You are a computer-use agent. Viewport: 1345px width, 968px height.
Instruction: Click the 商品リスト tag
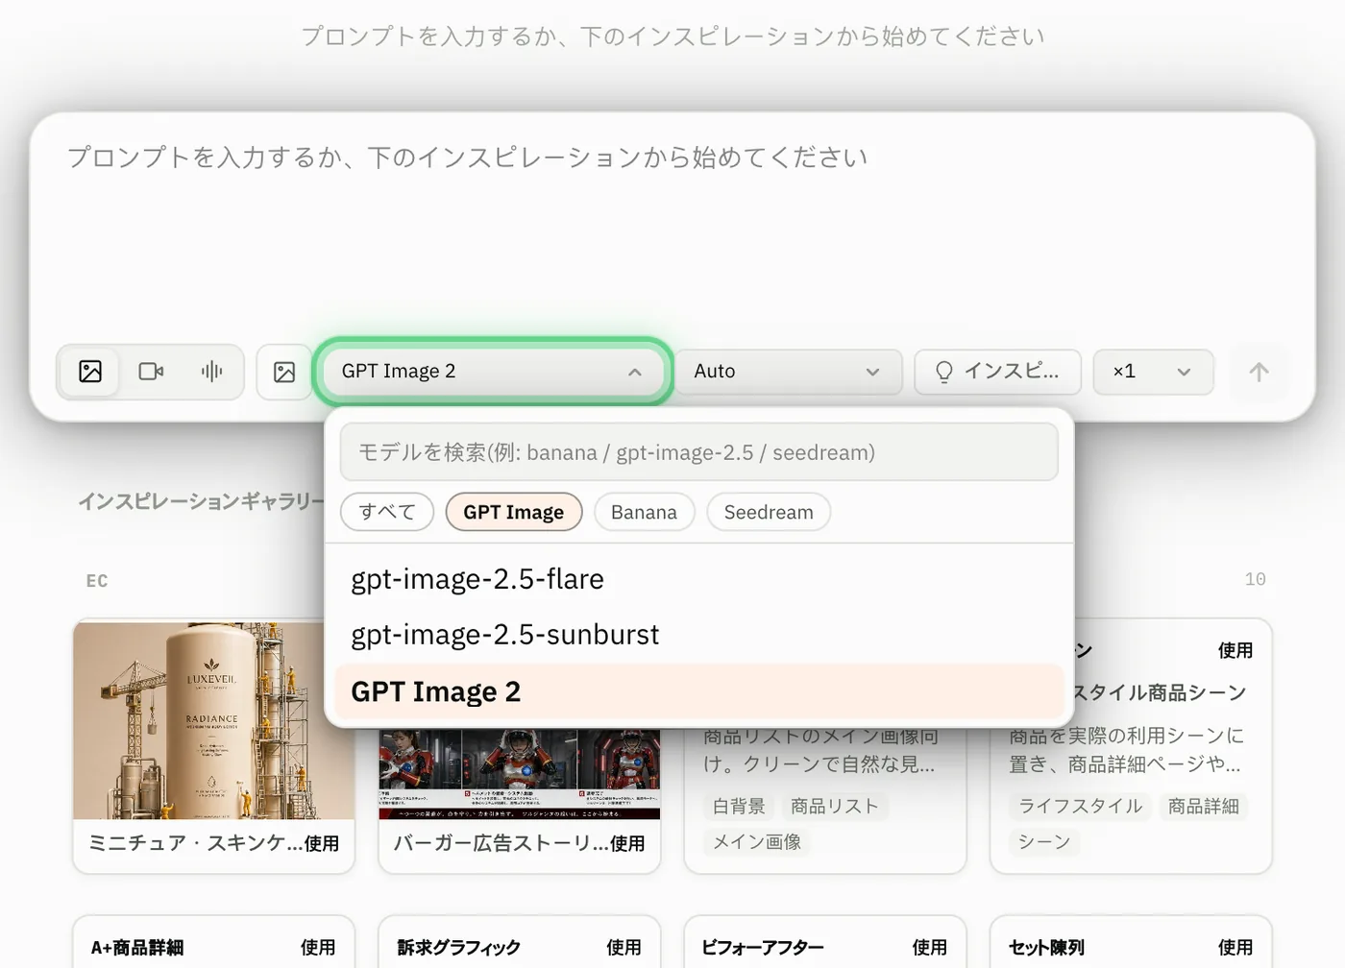coord(835,807)
